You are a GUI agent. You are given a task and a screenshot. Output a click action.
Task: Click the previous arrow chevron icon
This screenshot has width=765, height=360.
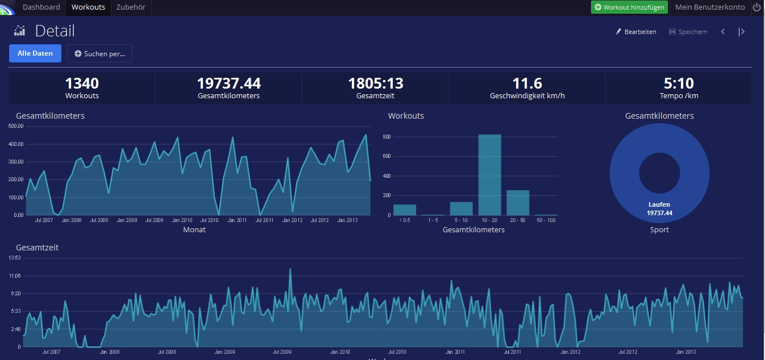point(723,32)
